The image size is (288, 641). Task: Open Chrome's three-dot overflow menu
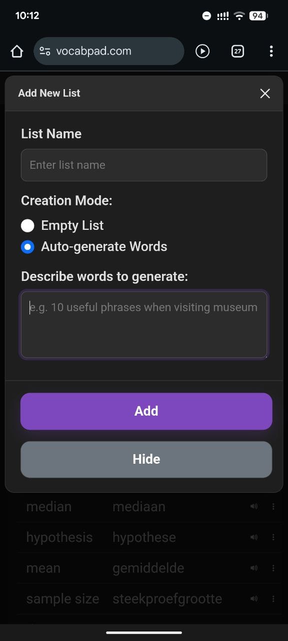271,51
